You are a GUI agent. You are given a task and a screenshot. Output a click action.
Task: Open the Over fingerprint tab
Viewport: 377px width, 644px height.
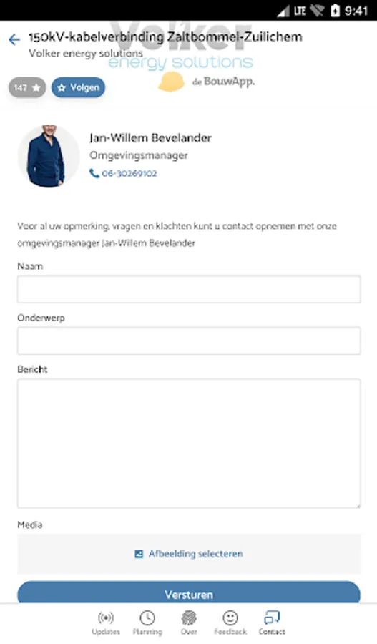(189, 623)
